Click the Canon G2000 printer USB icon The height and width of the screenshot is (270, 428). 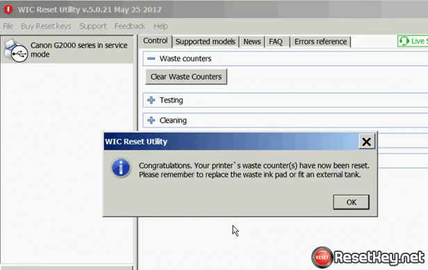coord(16,51)
